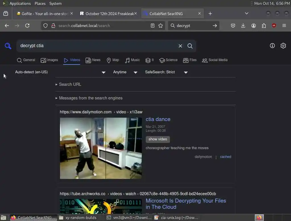Close the Gofile tab
Screen dimensions: 291x221
click(x=72, y=14)
